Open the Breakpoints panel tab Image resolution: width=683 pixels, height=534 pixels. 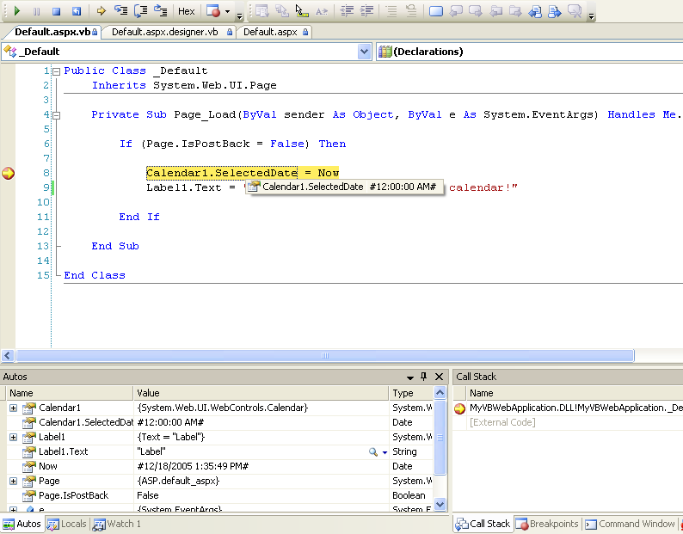click(x=548, y=524)
